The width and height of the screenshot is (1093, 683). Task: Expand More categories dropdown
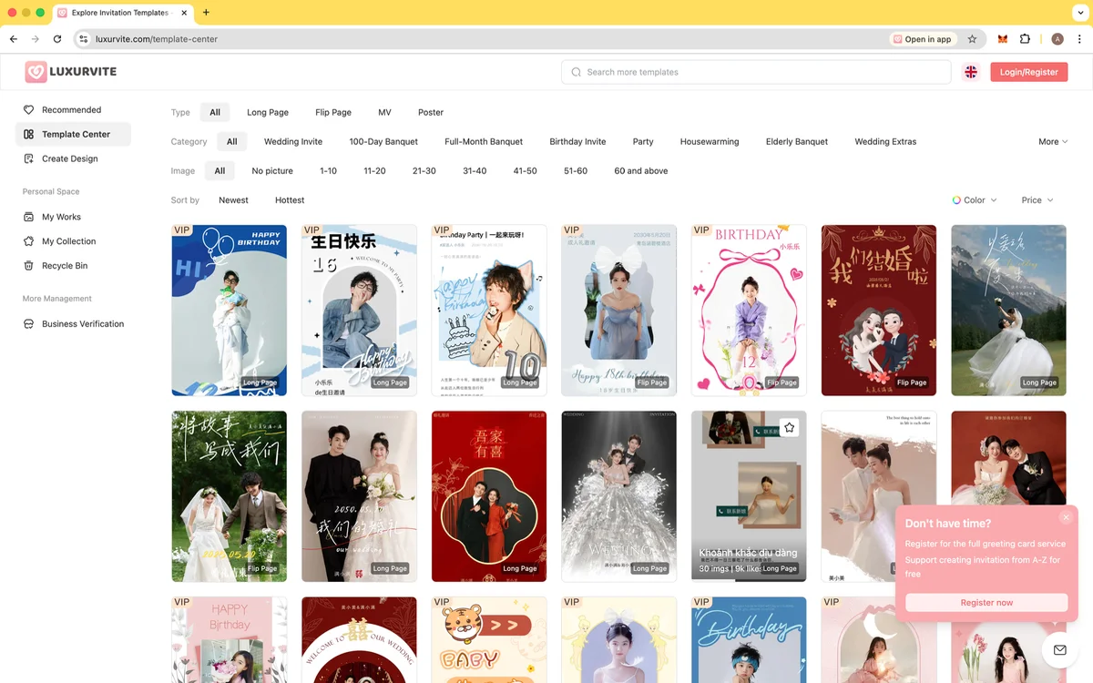click(1053, 141)
